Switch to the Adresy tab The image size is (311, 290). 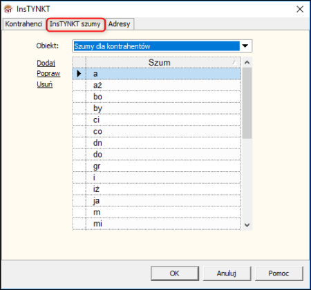tap(120, 24)
